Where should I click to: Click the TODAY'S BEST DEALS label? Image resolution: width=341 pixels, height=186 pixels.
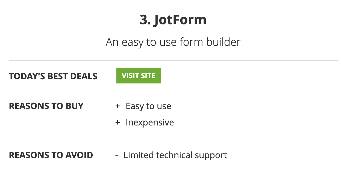53,76
